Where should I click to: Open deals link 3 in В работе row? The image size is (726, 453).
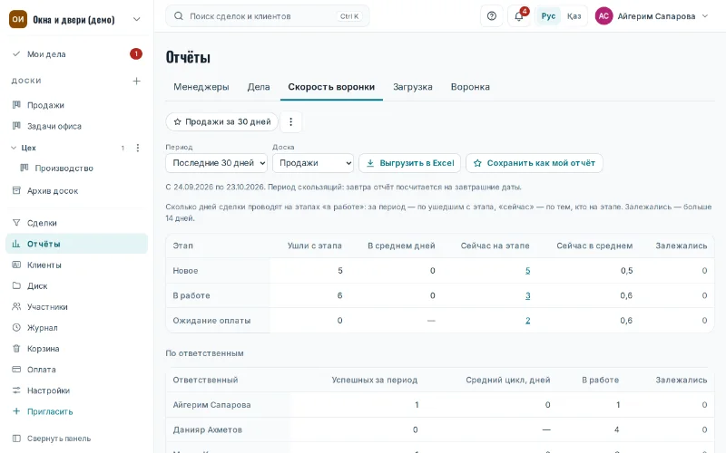click(x=528, y=296)
